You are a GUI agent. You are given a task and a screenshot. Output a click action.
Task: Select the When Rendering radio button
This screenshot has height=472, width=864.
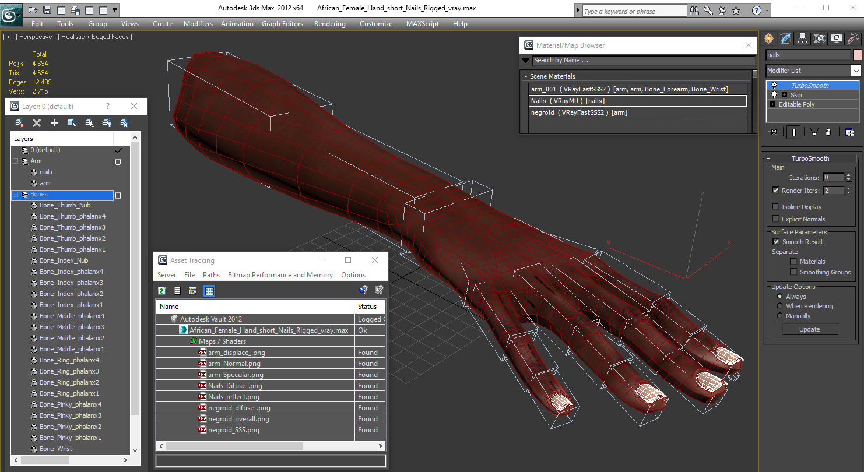780,306
